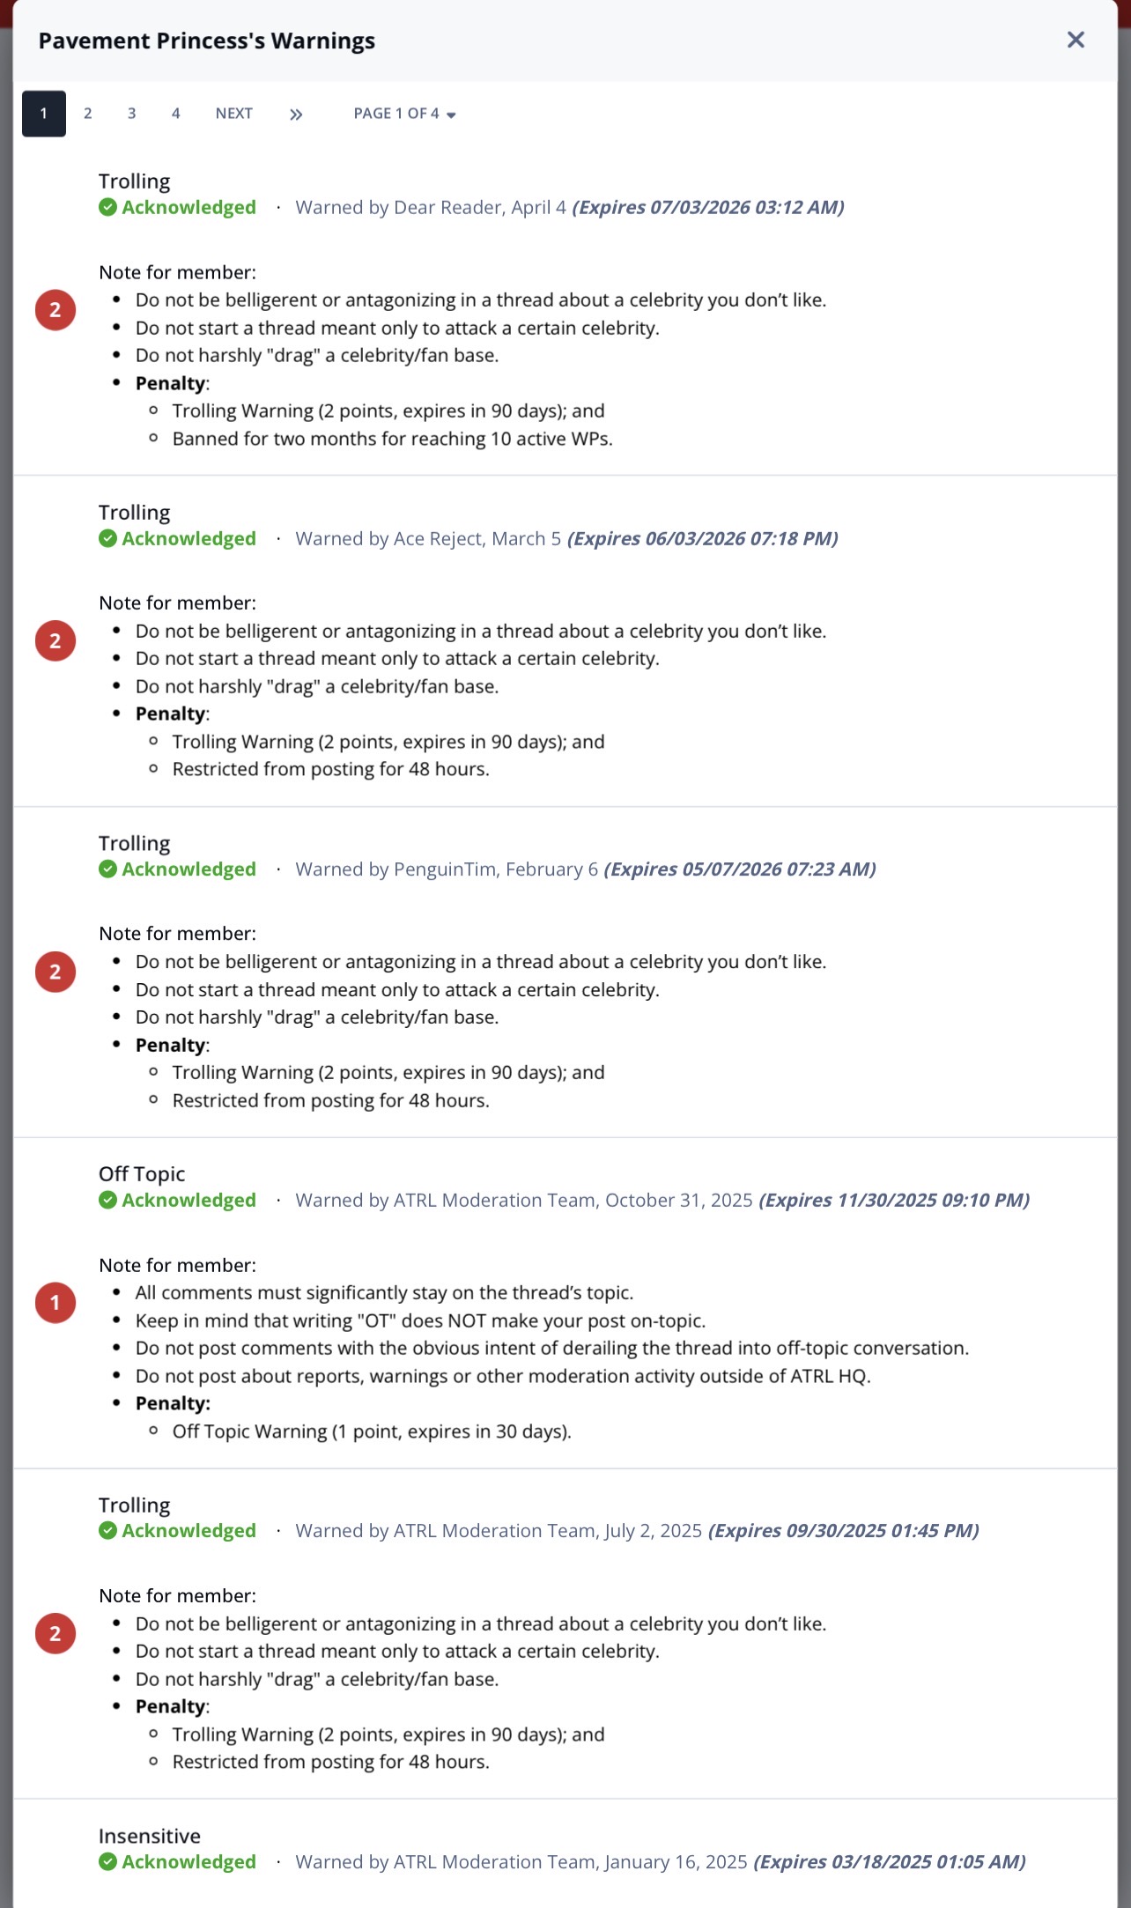This screenshot has width=1131, height=1908.
Task: Click green Acknowledged check on Off Topic warning
Action: pos(108,1201)
